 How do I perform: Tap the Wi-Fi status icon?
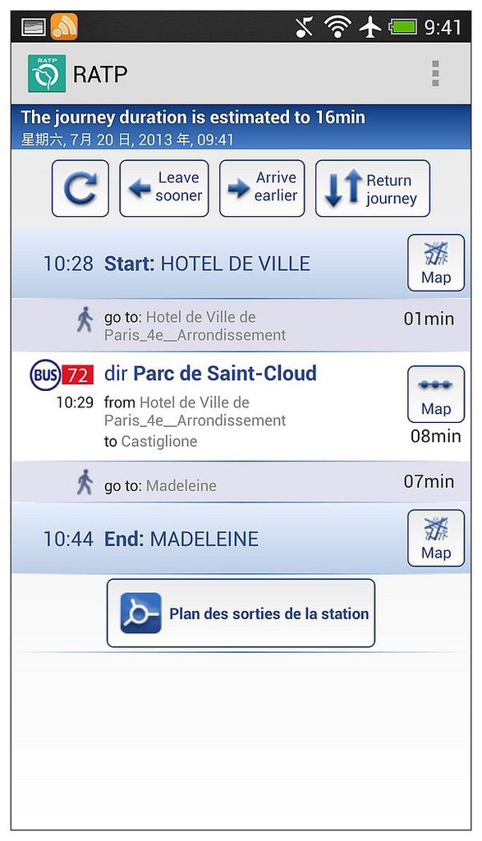pos(337,27)
